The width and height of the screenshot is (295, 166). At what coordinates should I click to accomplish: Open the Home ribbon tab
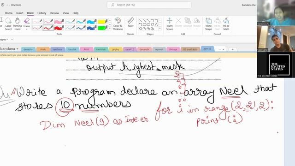(x=9, y=13)
